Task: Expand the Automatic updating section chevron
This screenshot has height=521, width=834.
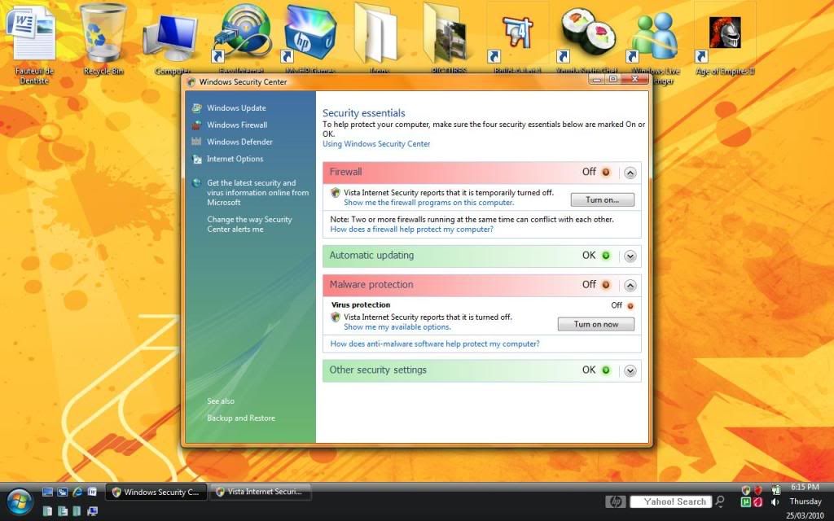Action: [x=630, y=256]
